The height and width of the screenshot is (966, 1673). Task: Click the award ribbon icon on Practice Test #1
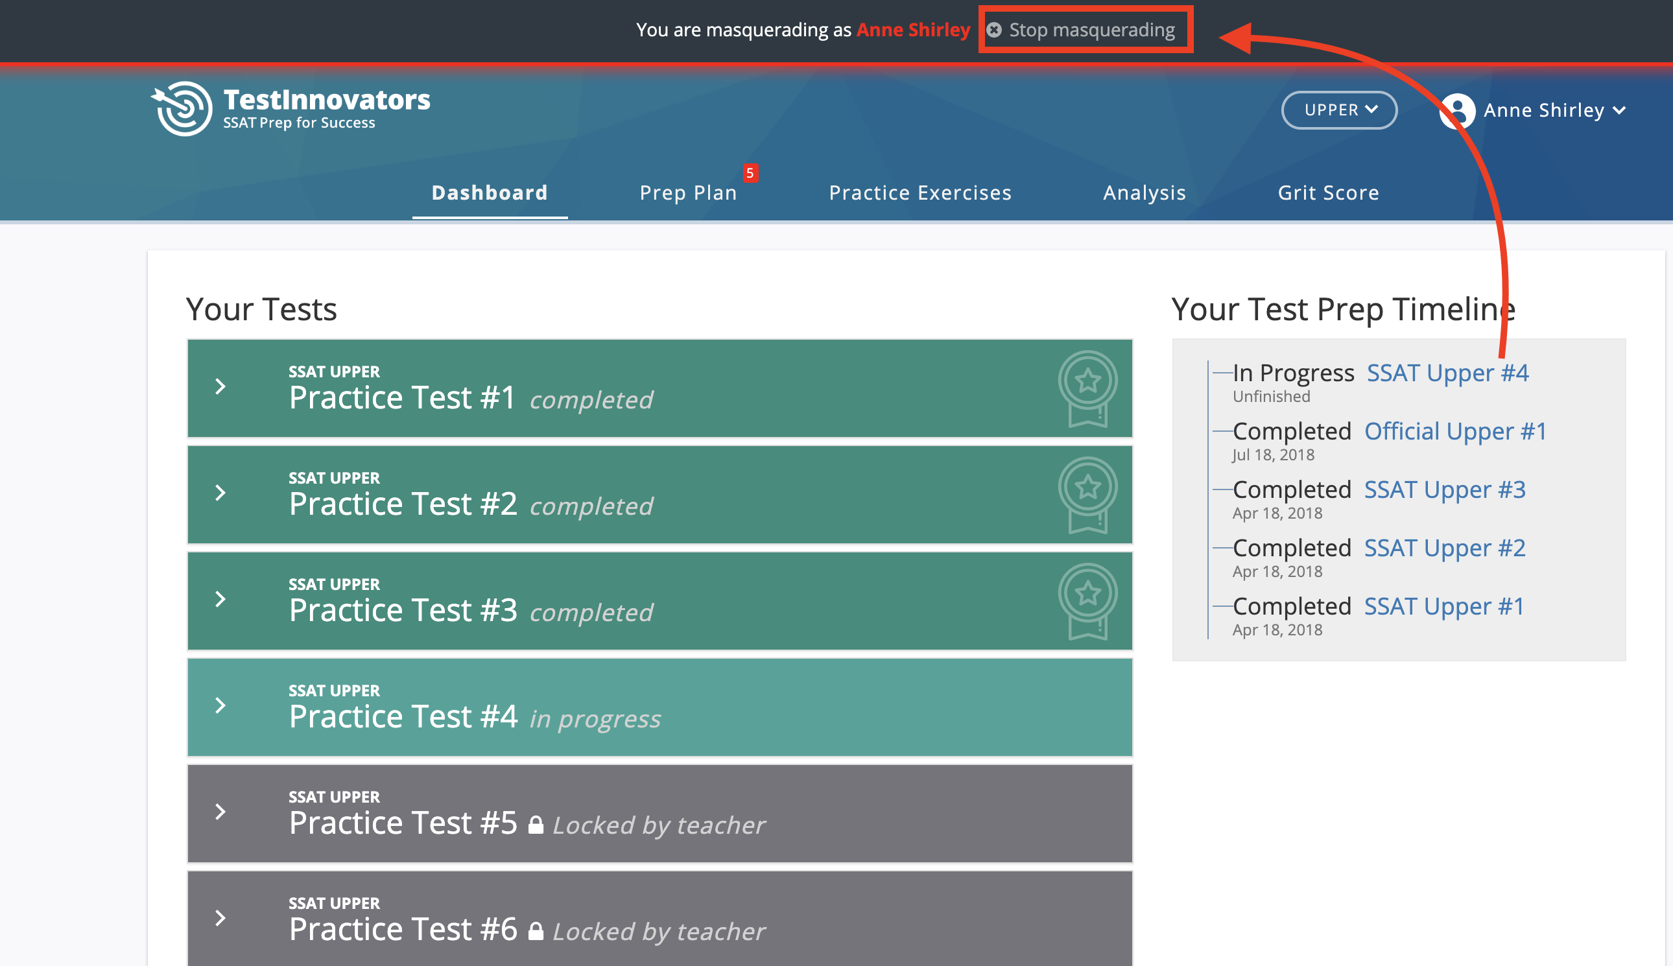coord(1087,389)
